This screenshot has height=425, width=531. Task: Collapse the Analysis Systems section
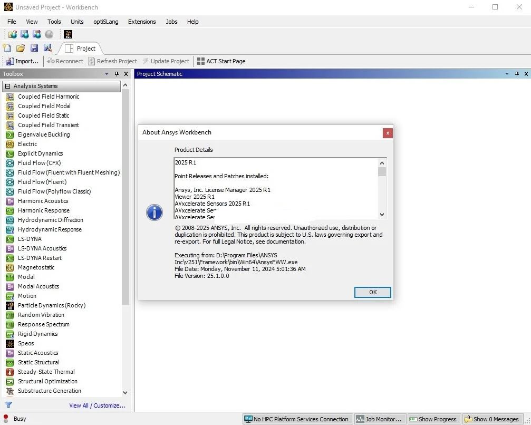click(8, 86)
